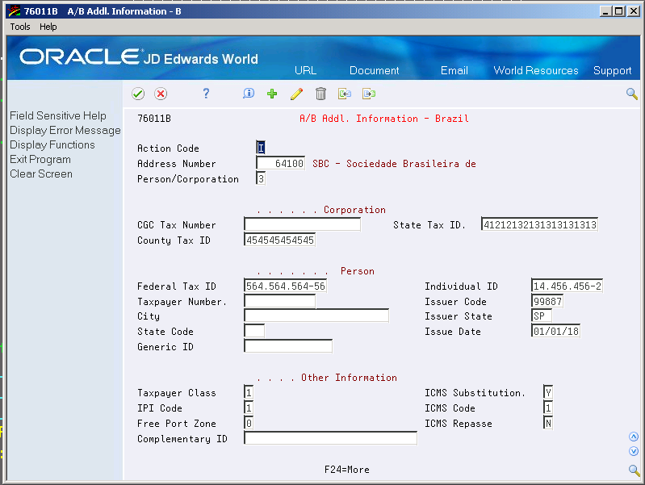Click the City input field

pyautogui.click(x=316, y=316)
